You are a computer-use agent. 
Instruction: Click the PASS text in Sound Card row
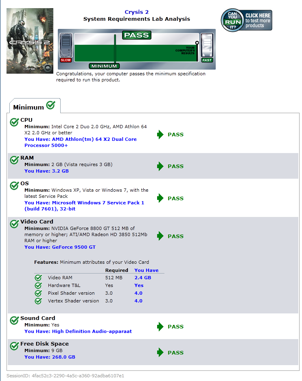click(175, 326)
